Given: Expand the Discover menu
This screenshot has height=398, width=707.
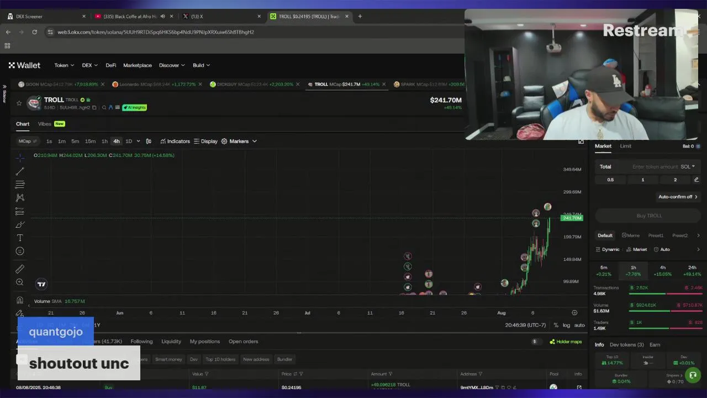Looking at the screenshot, I should (x=172, y=65).
